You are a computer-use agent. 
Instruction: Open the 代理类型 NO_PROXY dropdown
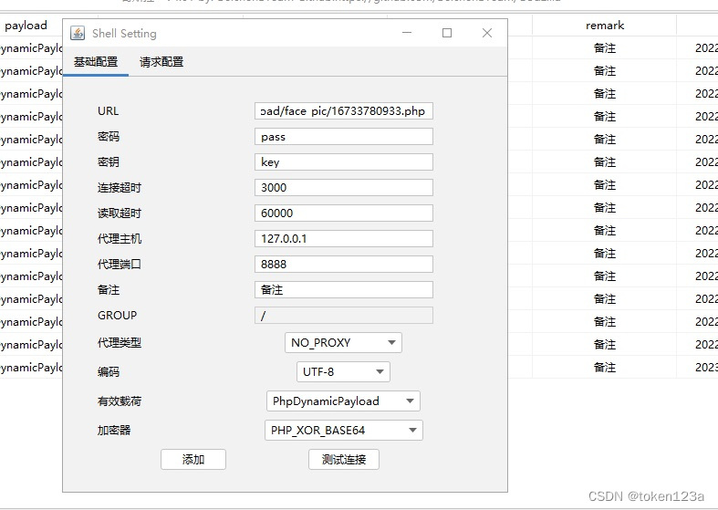(343, 342)
